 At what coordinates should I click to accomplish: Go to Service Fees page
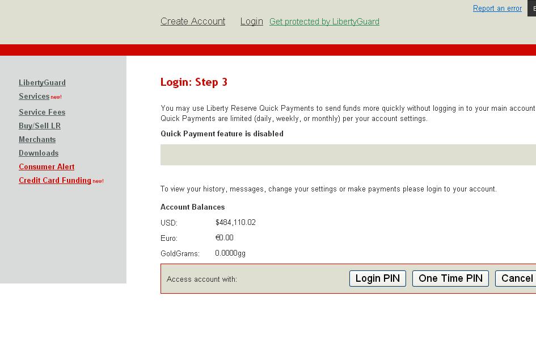(x=42, y=112)
